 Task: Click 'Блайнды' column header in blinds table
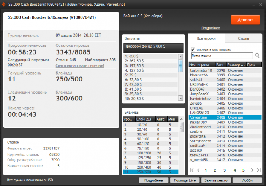[146, 119]
